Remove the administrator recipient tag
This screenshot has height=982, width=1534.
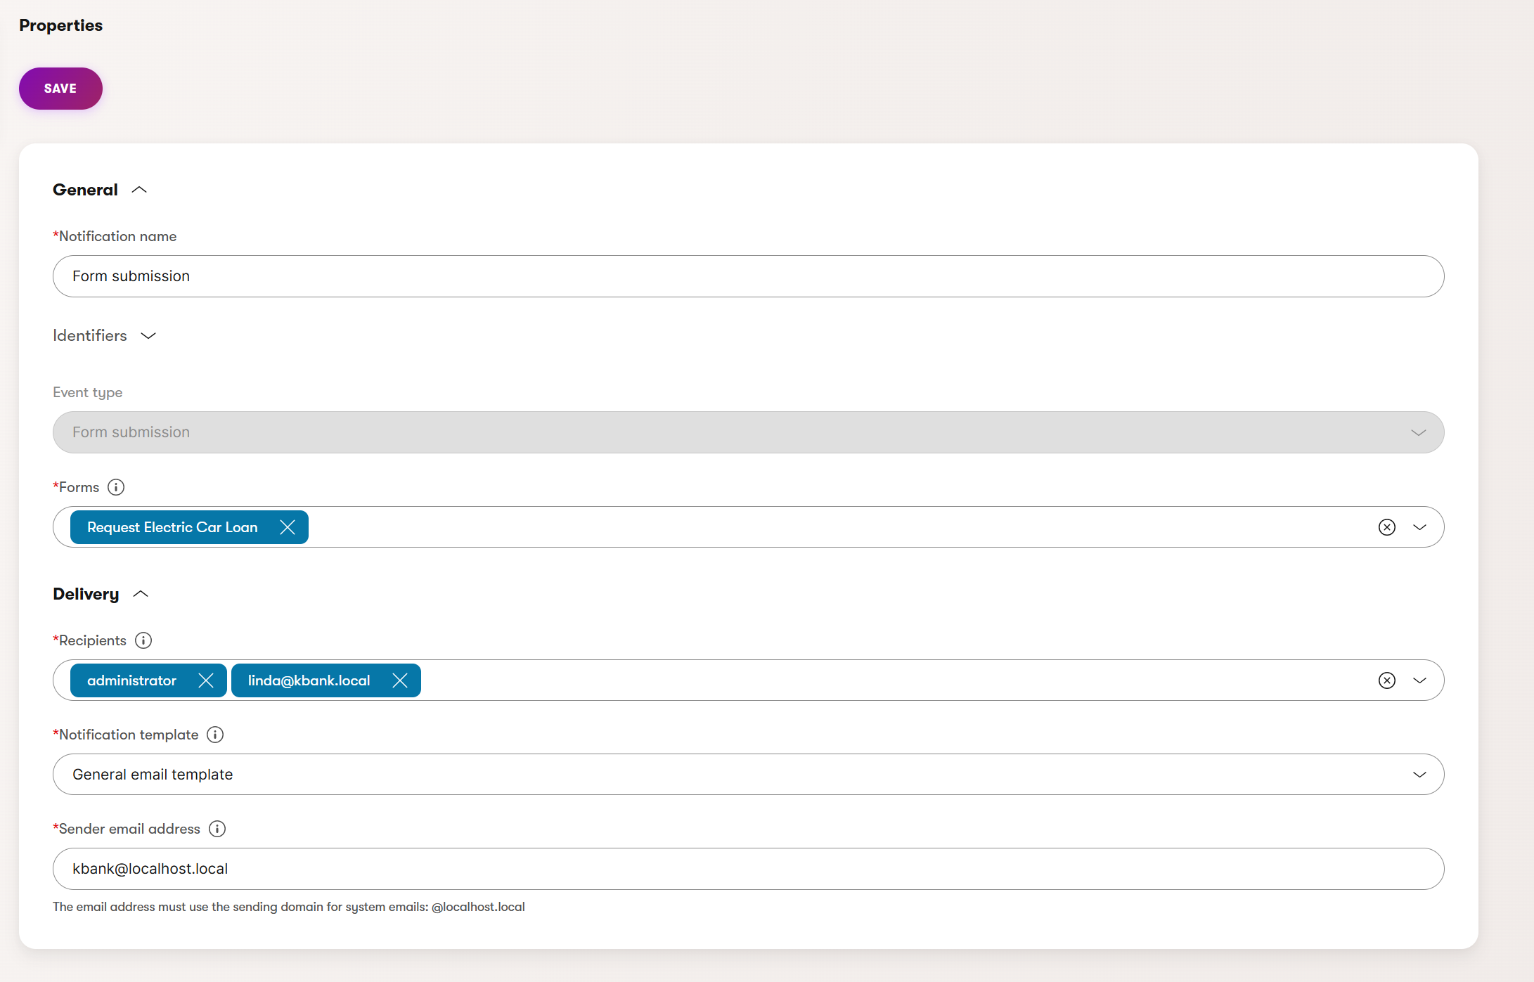pos(206,680)
